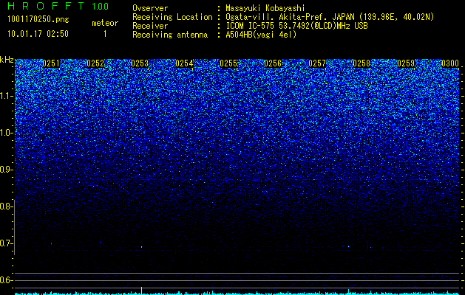
Task: Click the green meteor echo dot after 0253
Action: (x=141, y=247)
